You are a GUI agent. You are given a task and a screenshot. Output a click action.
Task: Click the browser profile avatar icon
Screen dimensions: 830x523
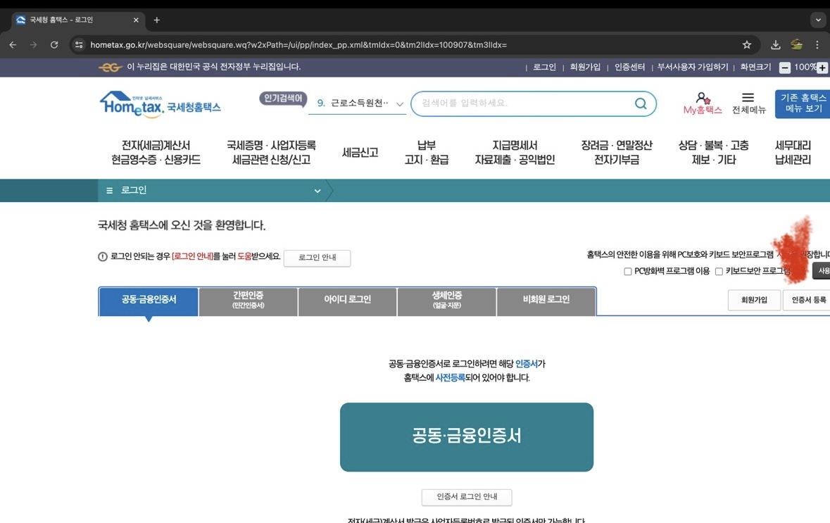click(796, 45)
